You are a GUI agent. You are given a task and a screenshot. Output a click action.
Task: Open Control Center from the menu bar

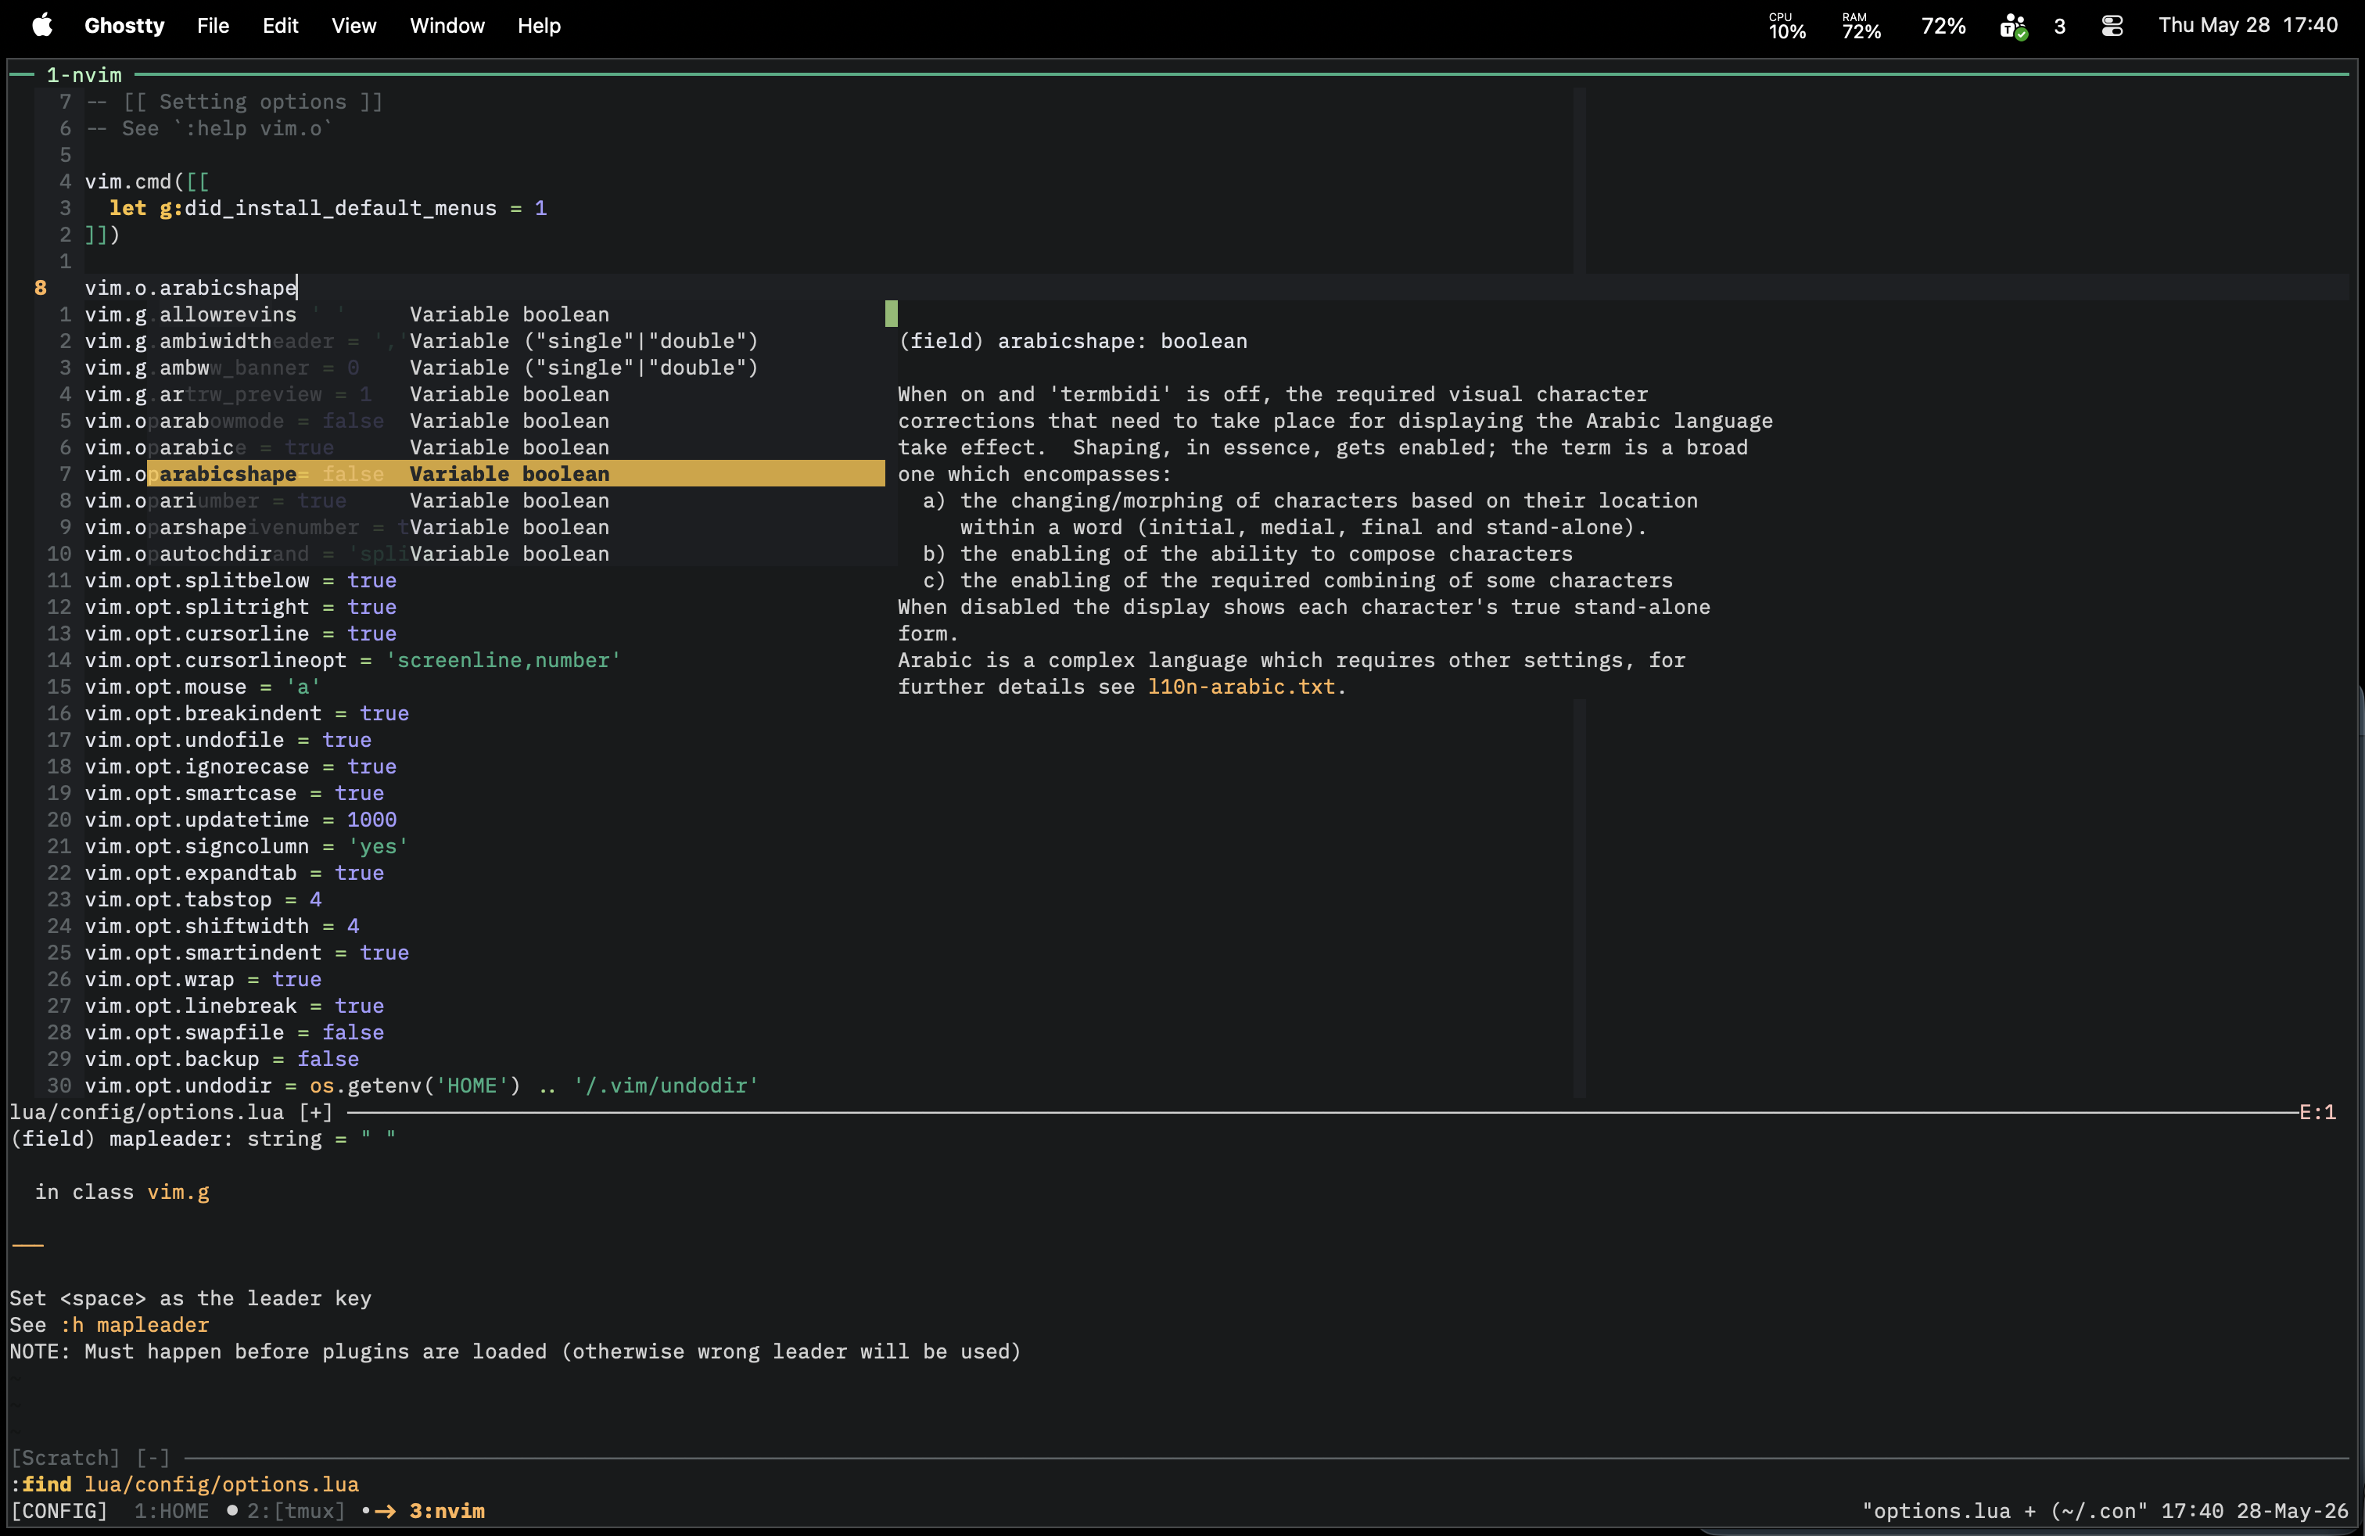(x=2112, y=26)
